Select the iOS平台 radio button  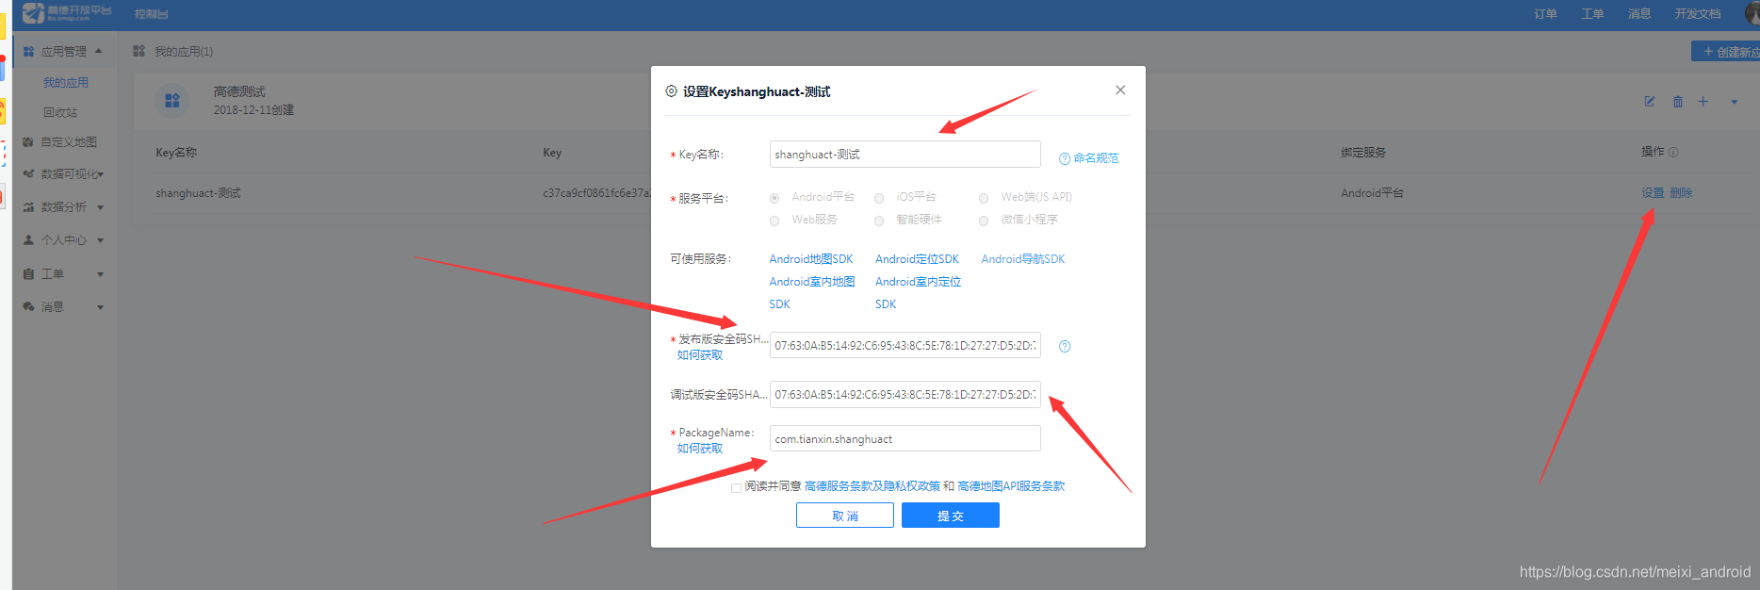(x=879, y=198)
